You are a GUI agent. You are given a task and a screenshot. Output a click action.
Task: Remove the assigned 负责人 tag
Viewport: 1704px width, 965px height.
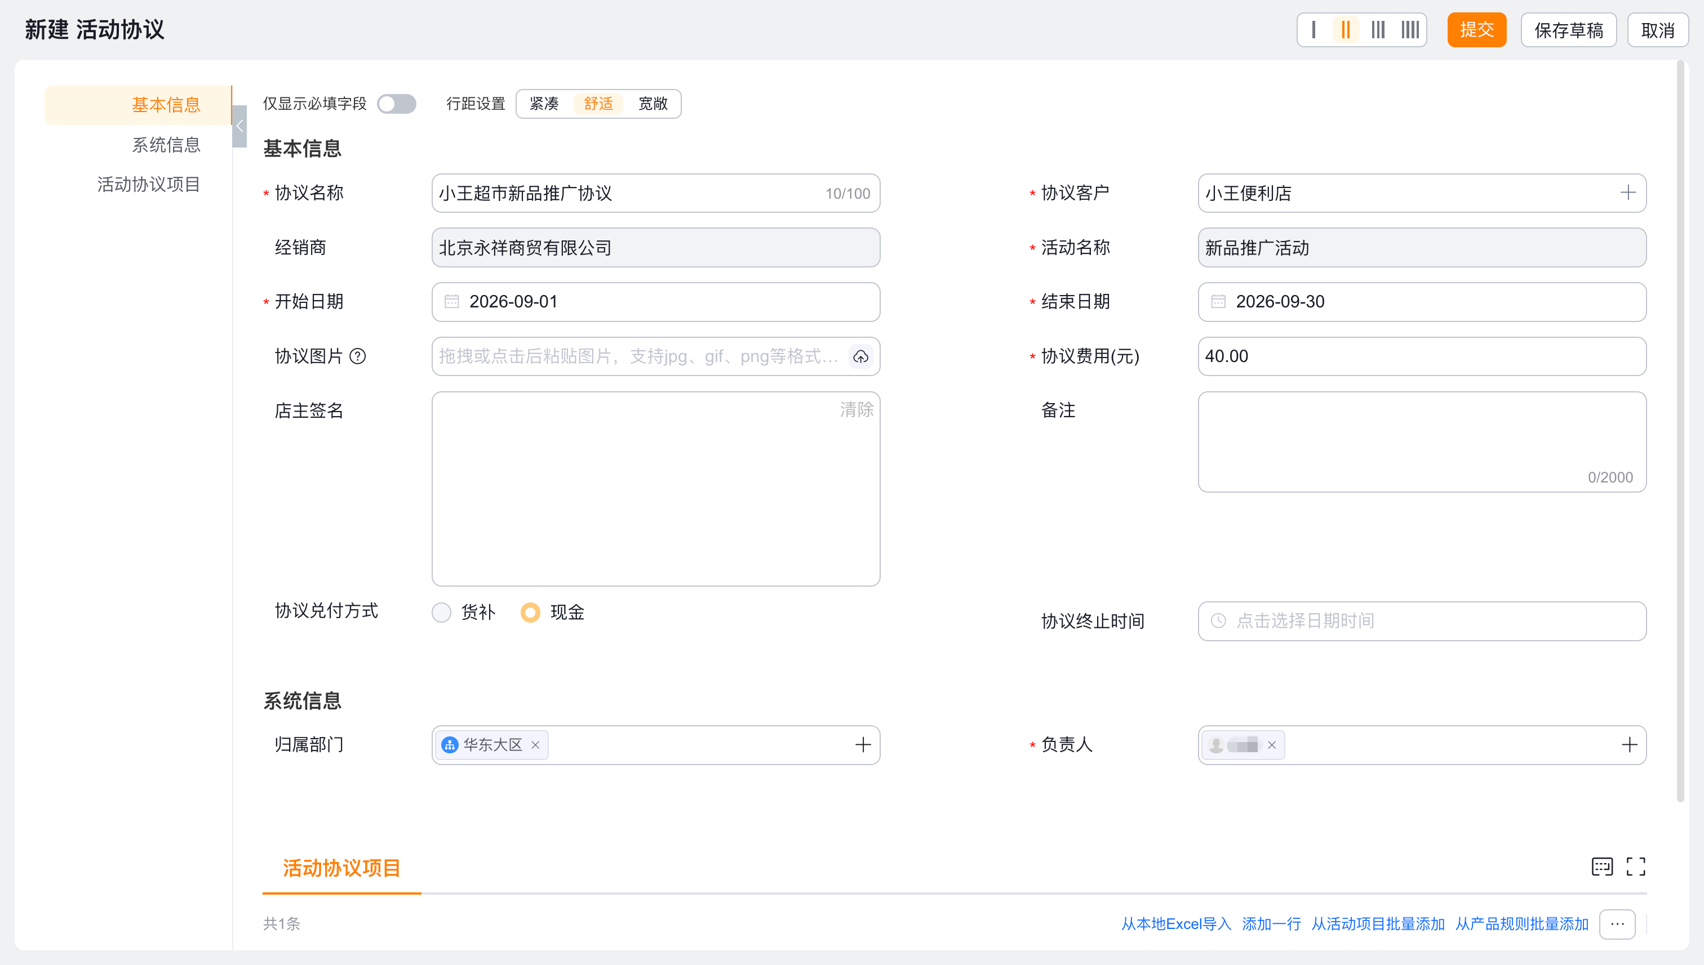click(x=1272, y=745)
